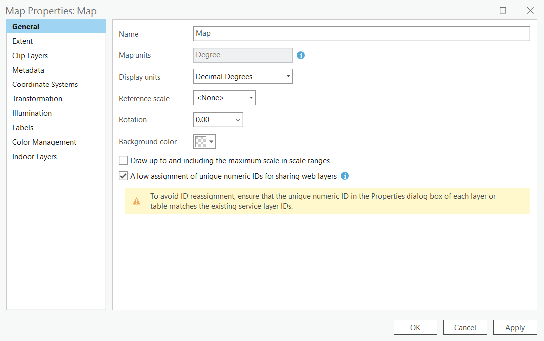Image resolution: width=544 pixels, height=341 pixels.
Task: Open the Display units dropdown
Action: pos(288,76)
